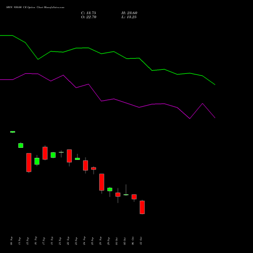
Task: Click the '06 Oct' date axis label
Action: coord(133,241)
